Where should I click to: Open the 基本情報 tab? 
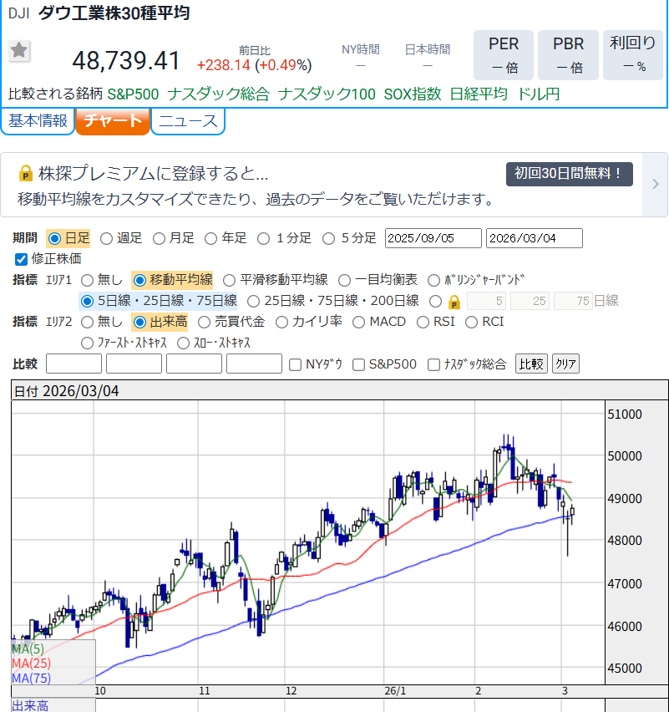coord(38,121)
